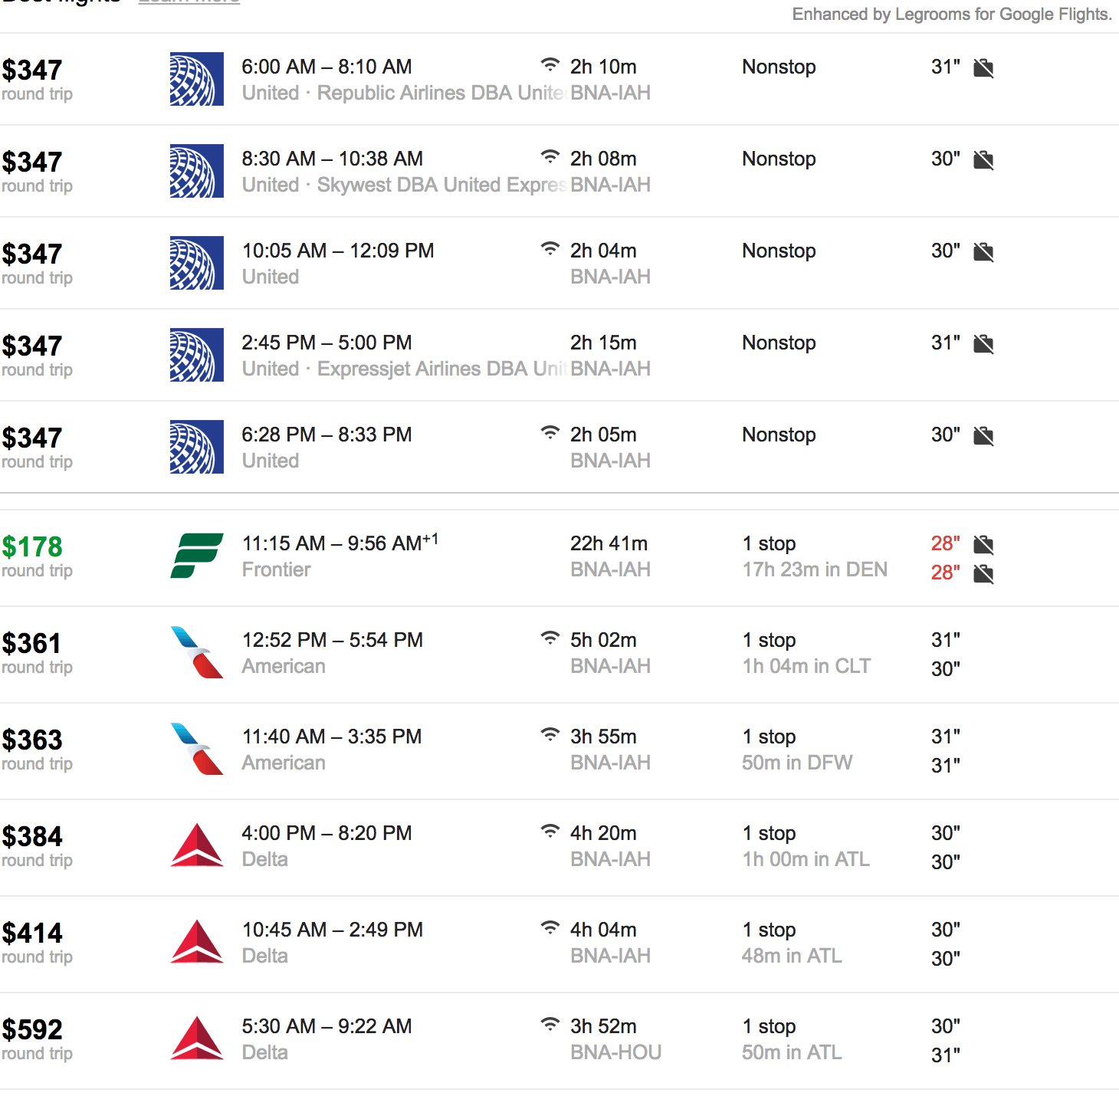This screenshot has width=1119, height=1096.
Task: Click Wi-Fi icon on 12:52 PM American flight
Action: 550,638
